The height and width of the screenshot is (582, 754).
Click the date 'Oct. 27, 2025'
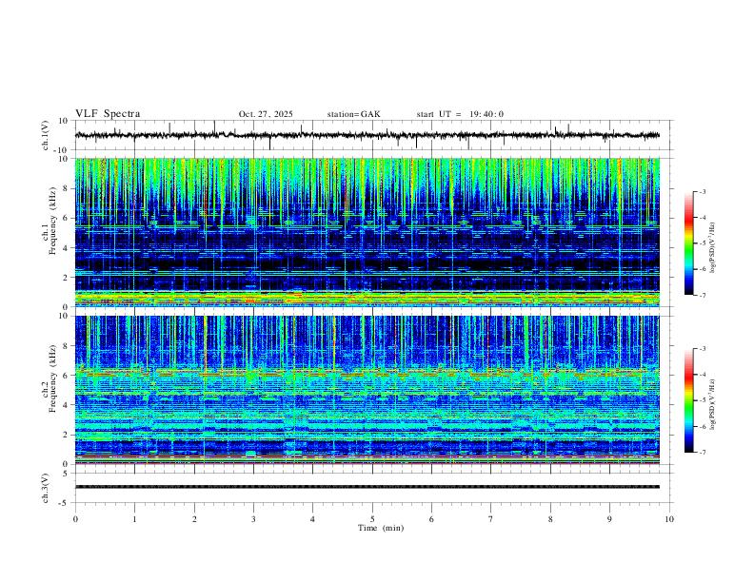[266, 114]
